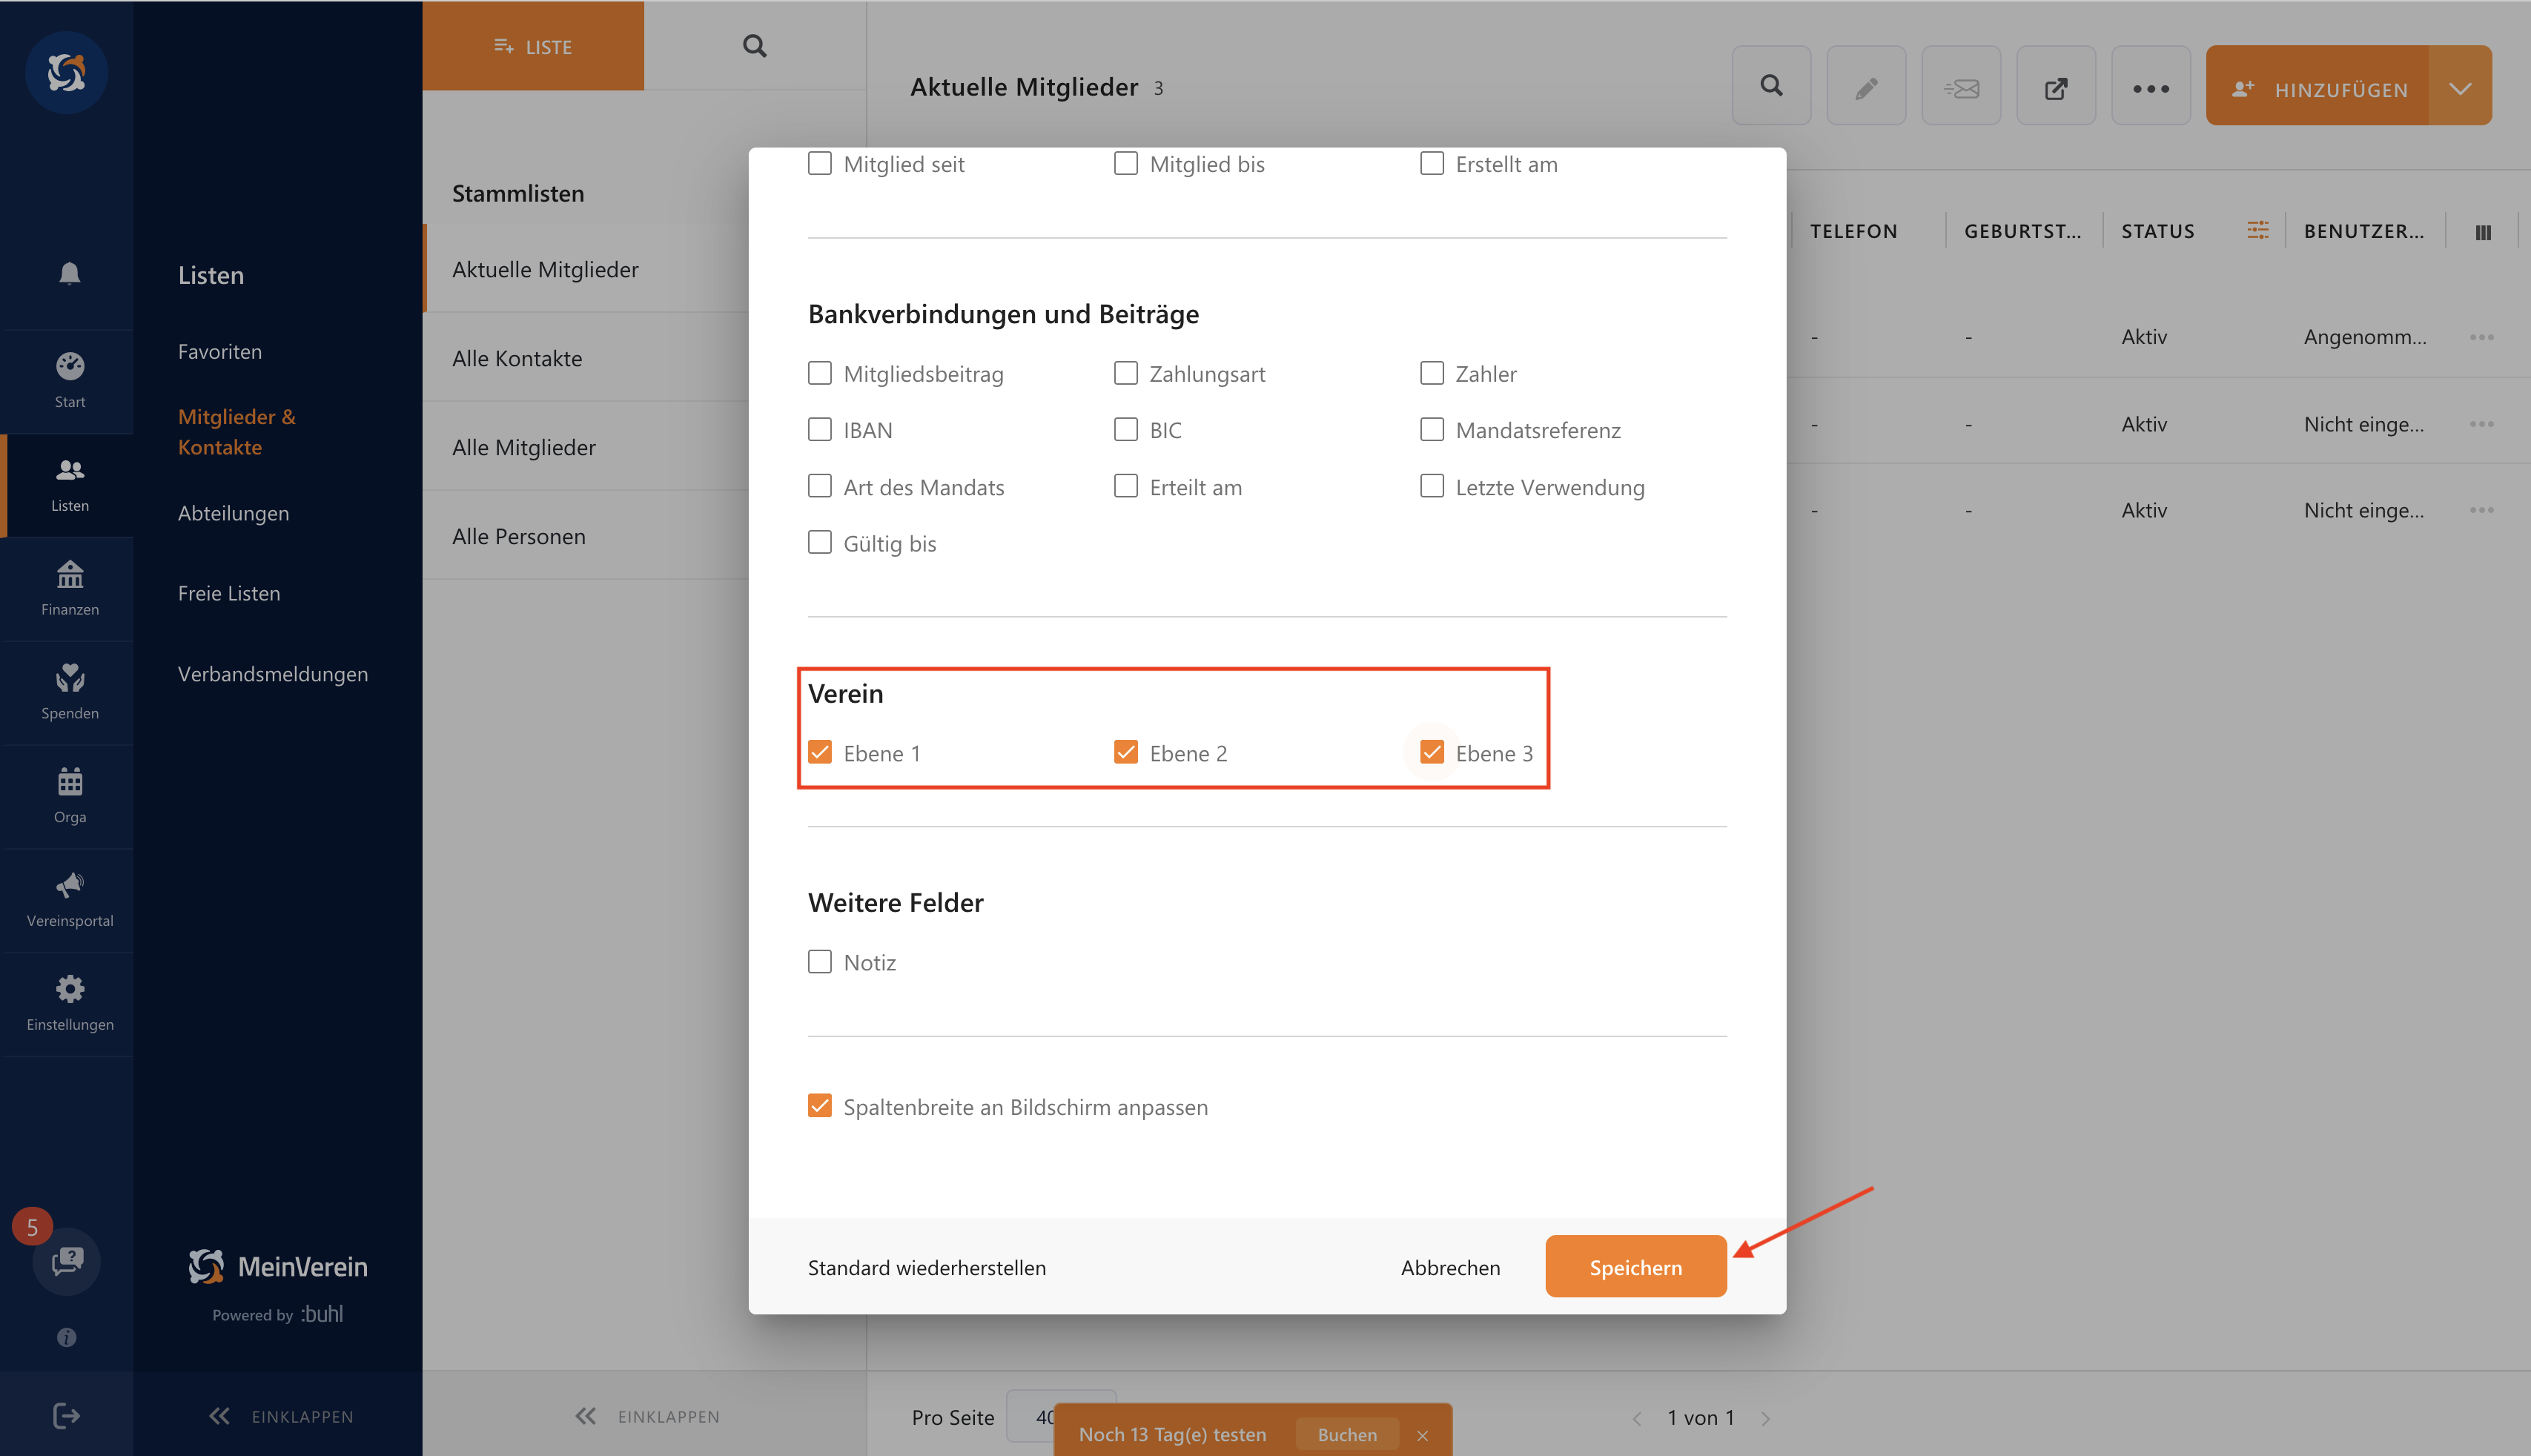The height and width of the screenshot is (1456, 2531).
Task: Expand the Hinzufügen dropdown arrow
Action: [2460, 88]
